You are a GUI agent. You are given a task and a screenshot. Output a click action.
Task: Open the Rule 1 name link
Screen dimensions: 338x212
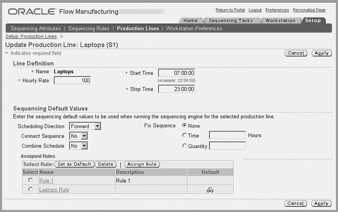pos(46,180)
